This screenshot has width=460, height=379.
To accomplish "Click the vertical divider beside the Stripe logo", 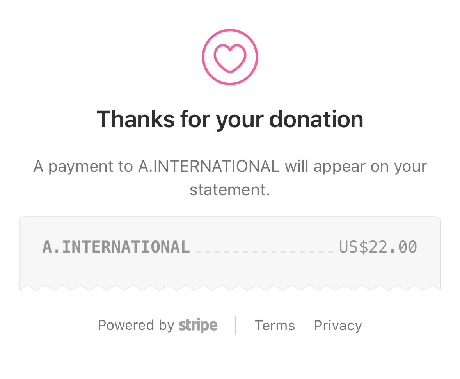I will click(x=236, y=326).
